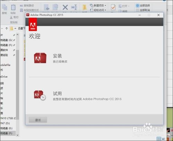Click the delete X icon in Explorer ribbon

pos(65,7)
